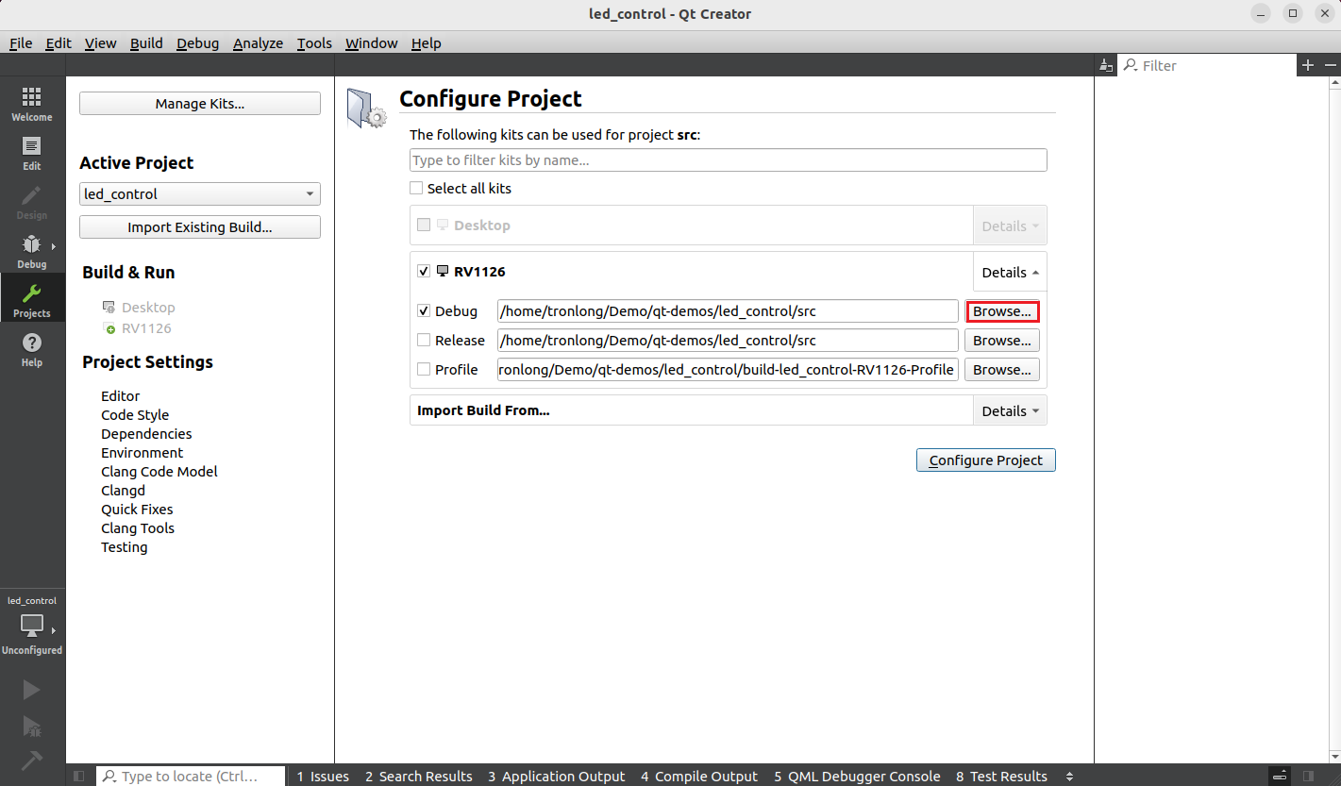Start debugging with the bug-play icon
This screenshot has height=786, width=1341.
[32, 726]
